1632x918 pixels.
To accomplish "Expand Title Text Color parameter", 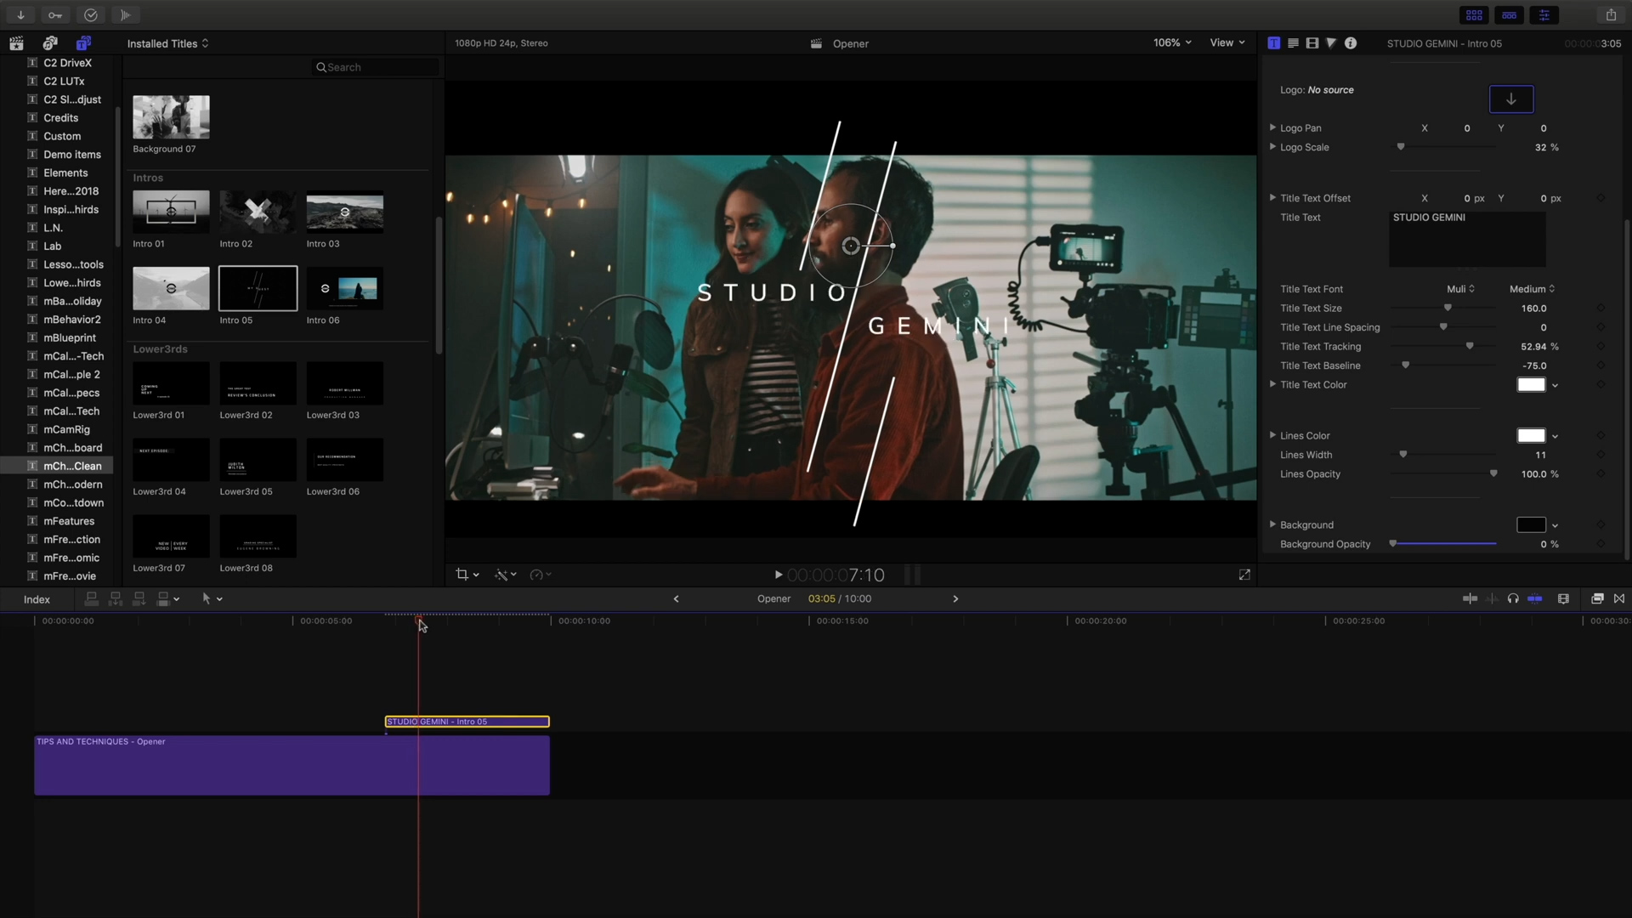I will pyautogui.click(x=1272, y=384).
